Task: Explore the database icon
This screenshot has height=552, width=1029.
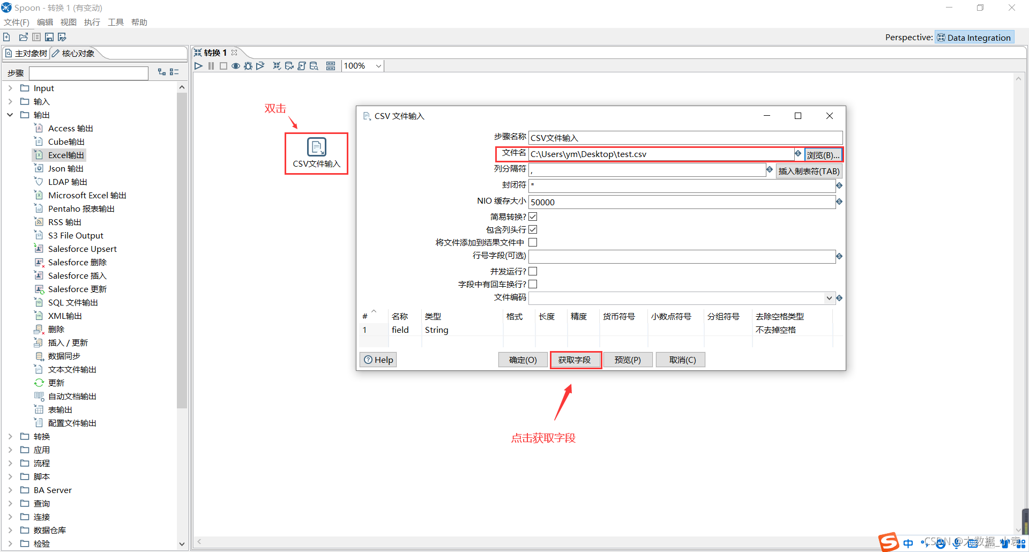Action: (314, 66)
